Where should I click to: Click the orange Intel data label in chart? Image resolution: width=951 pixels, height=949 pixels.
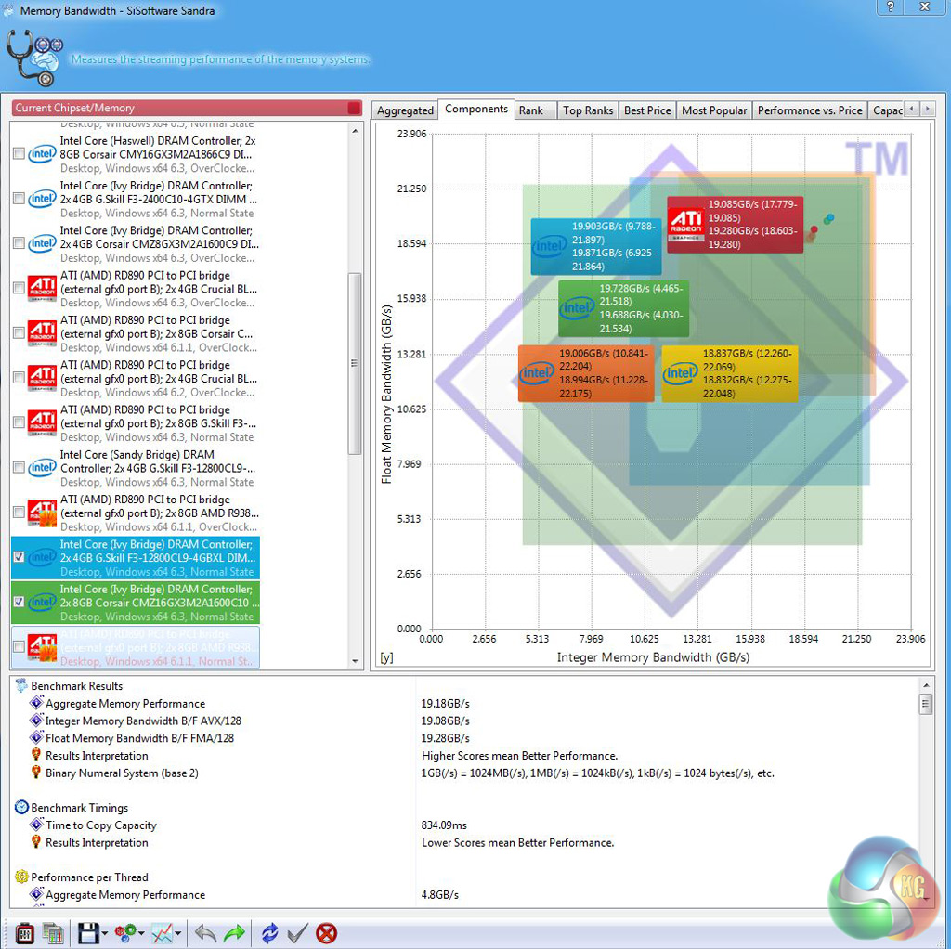coord(586,373)
